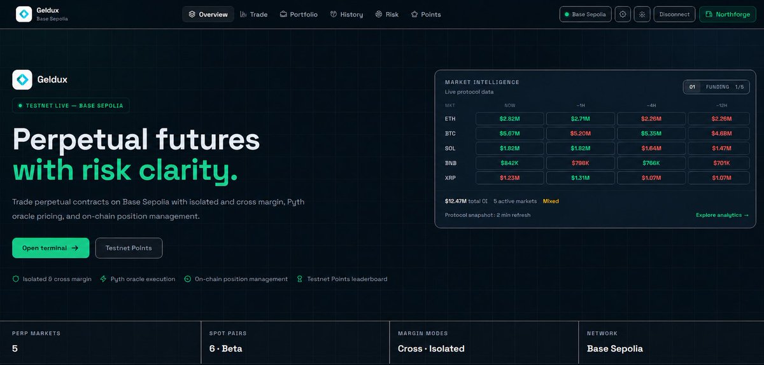The width and height of the screenshot is (764, 365).
Task: Click the Mixed sentiment label
Action: (x=551, y=201)
